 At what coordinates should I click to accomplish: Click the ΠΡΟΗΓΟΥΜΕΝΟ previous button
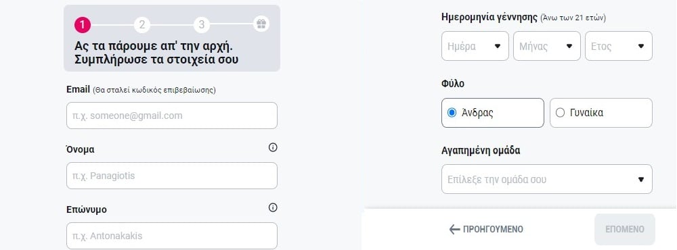tap(486, 229)
